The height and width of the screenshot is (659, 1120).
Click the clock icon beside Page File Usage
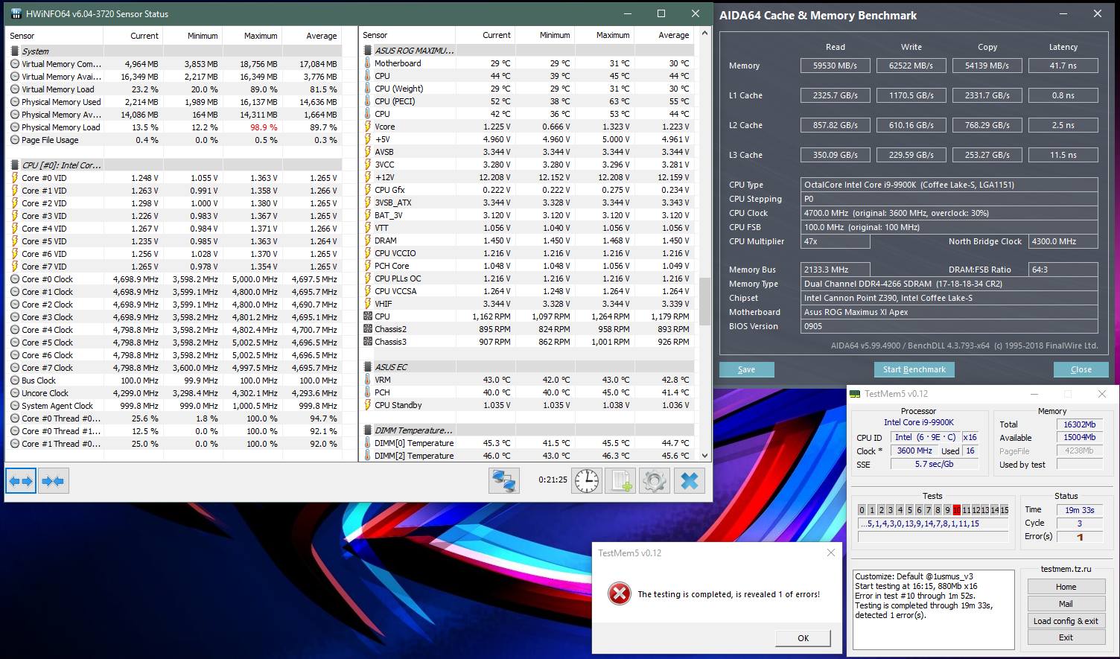[x=15, y=140]
